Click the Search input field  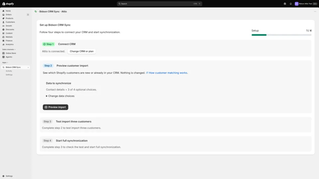(159, 4)
